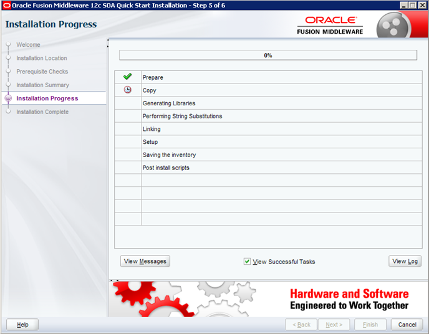Image resolution: width=429 pixels, height=334 pixels.
Task: Click the Installation Progress page heading
Action: tap(51, 24)
